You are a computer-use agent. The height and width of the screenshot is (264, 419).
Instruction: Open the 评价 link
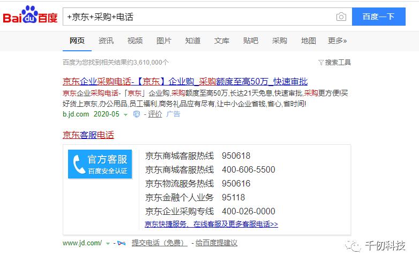(x=155, y=114)
